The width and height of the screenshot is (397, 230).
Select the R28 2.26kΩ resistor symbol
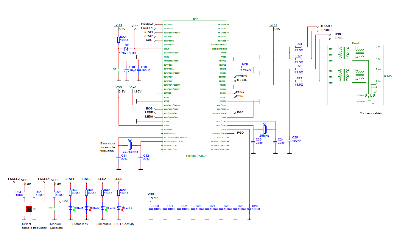pos(245,67)
